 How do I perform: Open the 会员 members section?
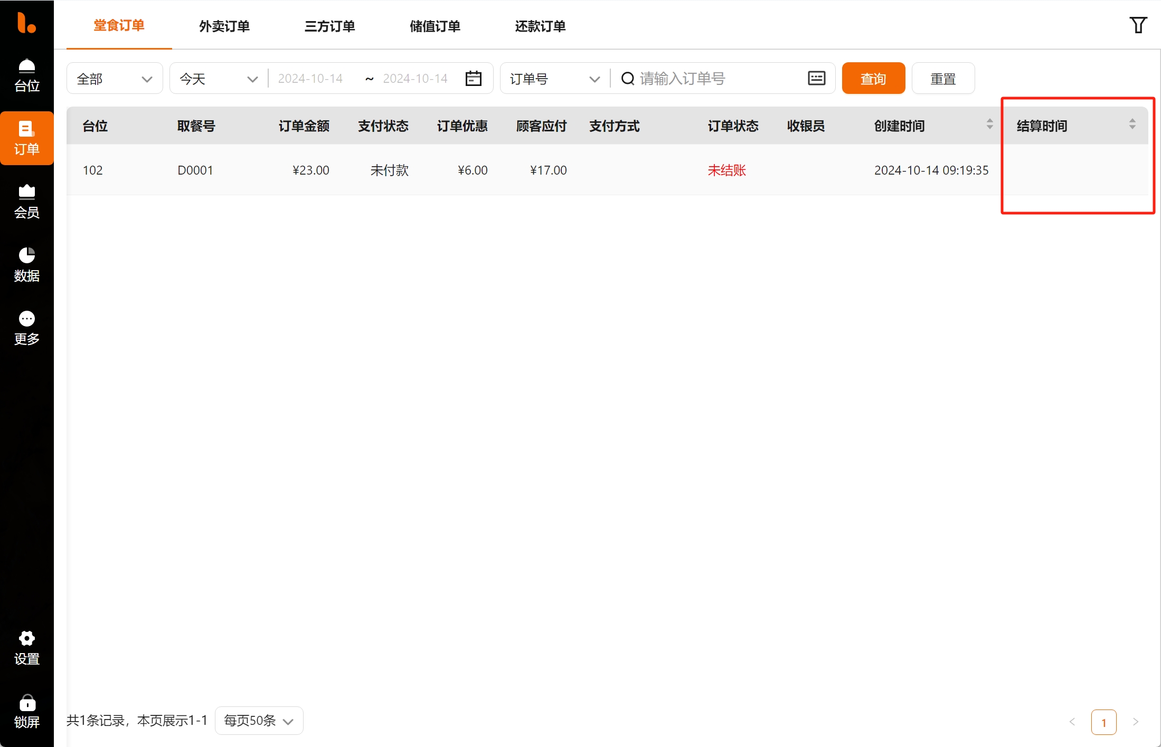coord(26,202)
